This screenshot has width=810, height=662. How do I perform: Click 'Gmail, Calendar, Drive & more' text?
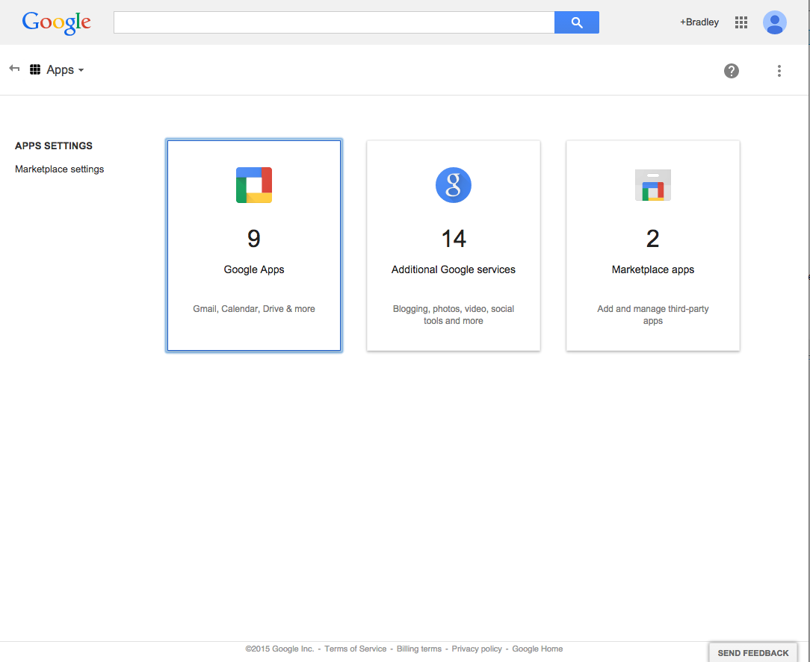(x=253, y=308)
